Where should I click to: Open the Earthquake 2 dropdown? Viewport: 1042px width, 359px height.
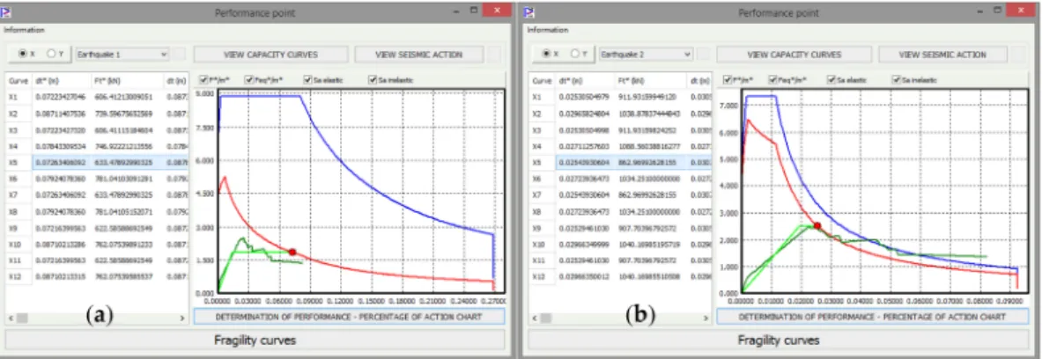[646, 55]
